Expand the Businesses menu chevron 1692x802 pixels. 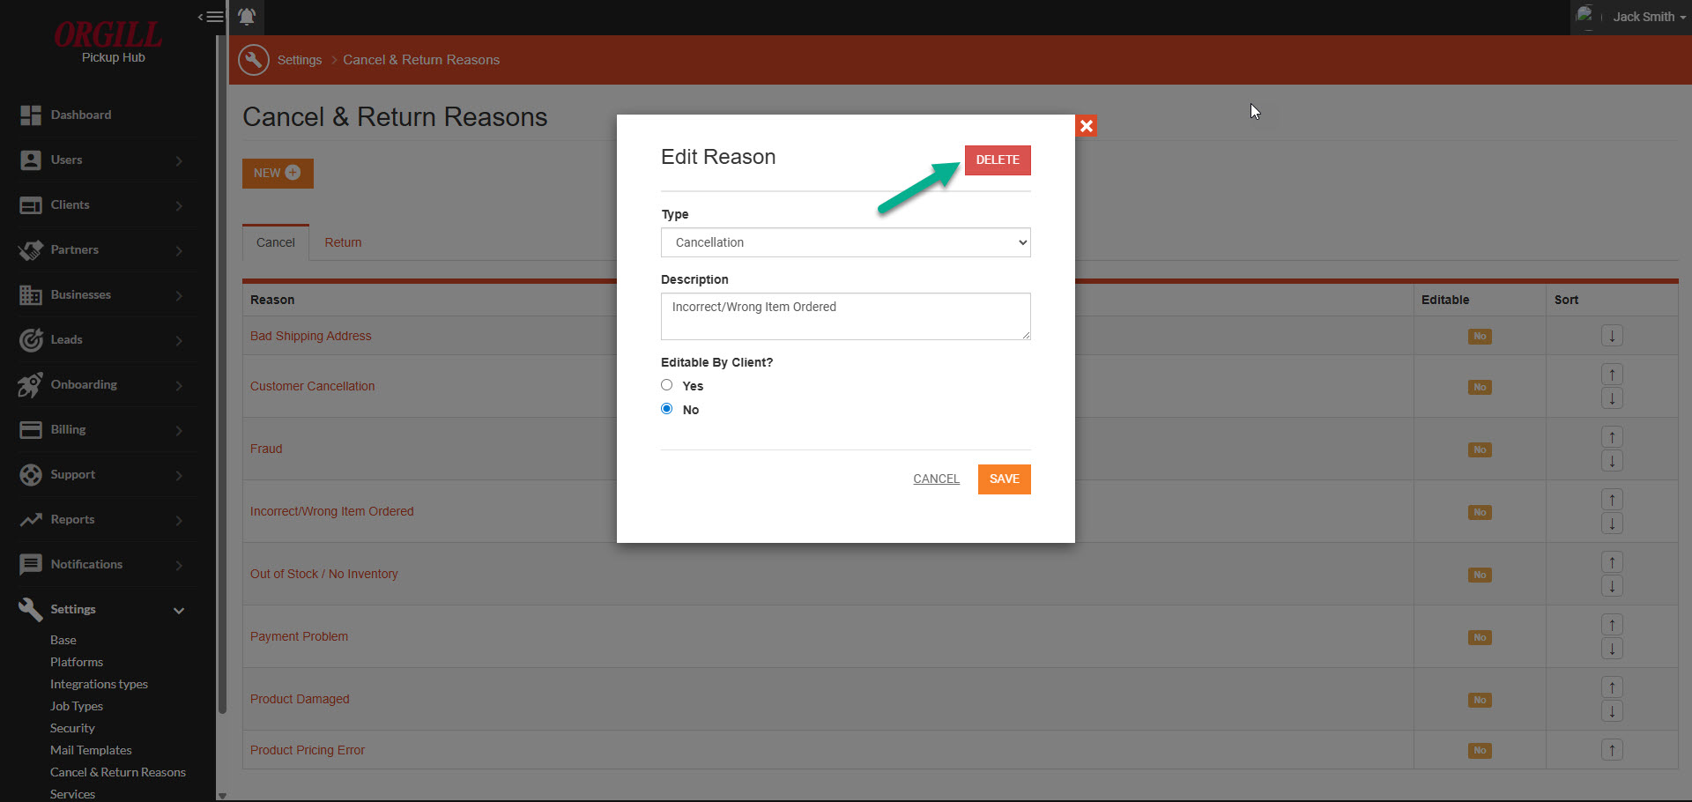pyautogui.click(x=179, y=295)
